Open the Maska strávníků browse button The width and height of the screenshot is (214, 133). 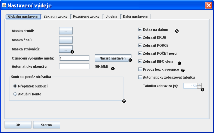pyautogui.click(x=66, y=49)
